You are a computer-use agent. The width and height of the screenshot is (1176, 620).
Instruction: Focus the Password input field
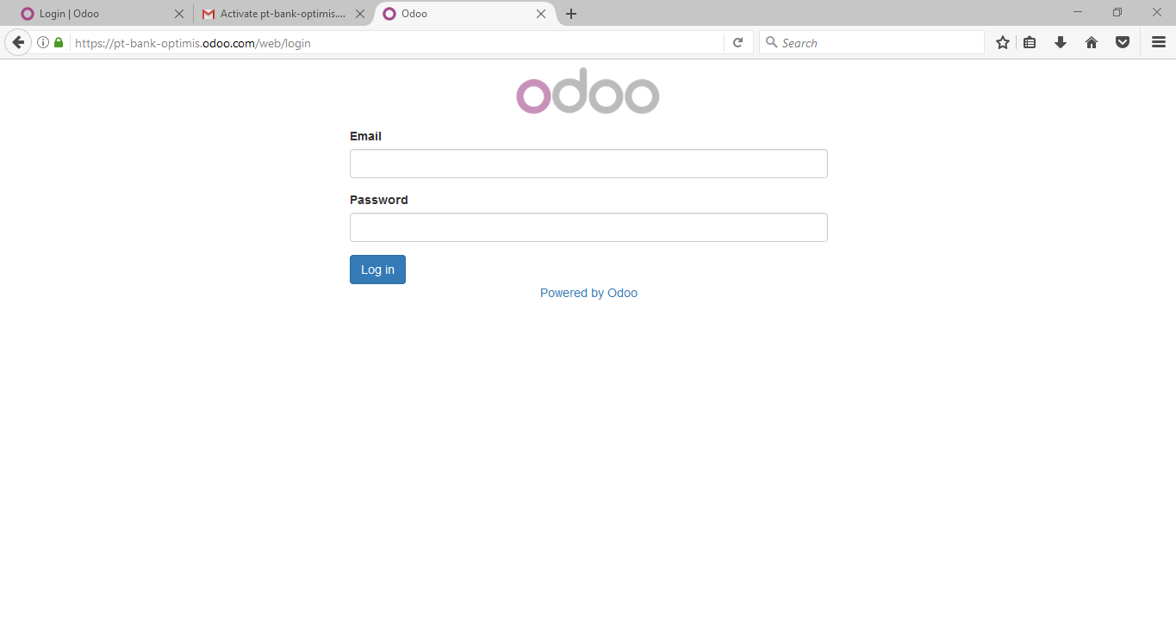(588, 227)
